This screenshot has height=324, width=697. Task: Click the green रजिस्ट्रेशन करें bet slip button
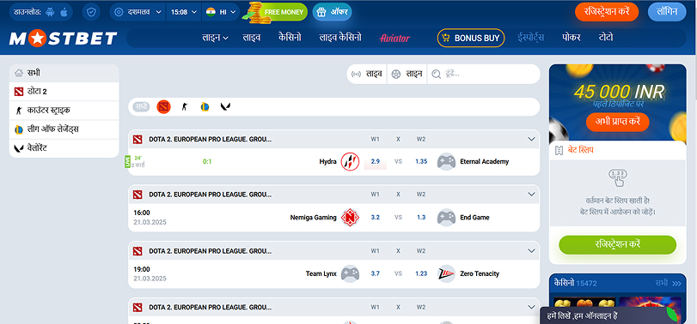[617, 244]
